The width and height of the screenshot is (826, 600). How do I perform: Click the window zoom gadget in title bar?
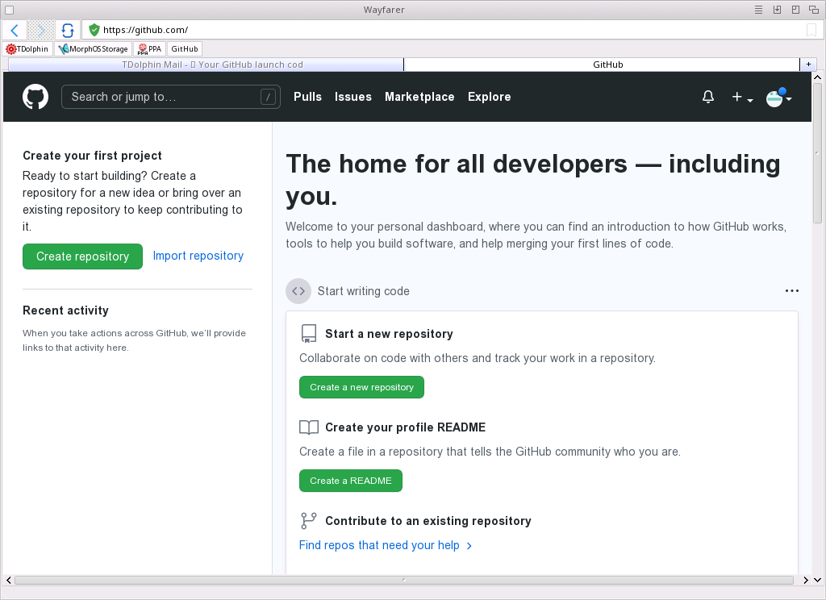(795, 10)
